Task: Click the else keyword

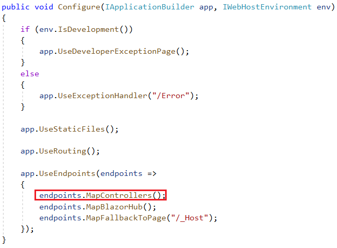Action: tap(30, 74)
